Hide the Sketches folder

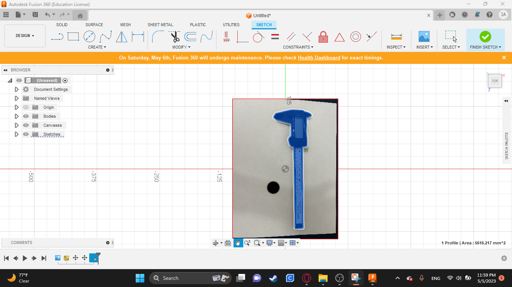pyautogui.click(x=26, y=134)
